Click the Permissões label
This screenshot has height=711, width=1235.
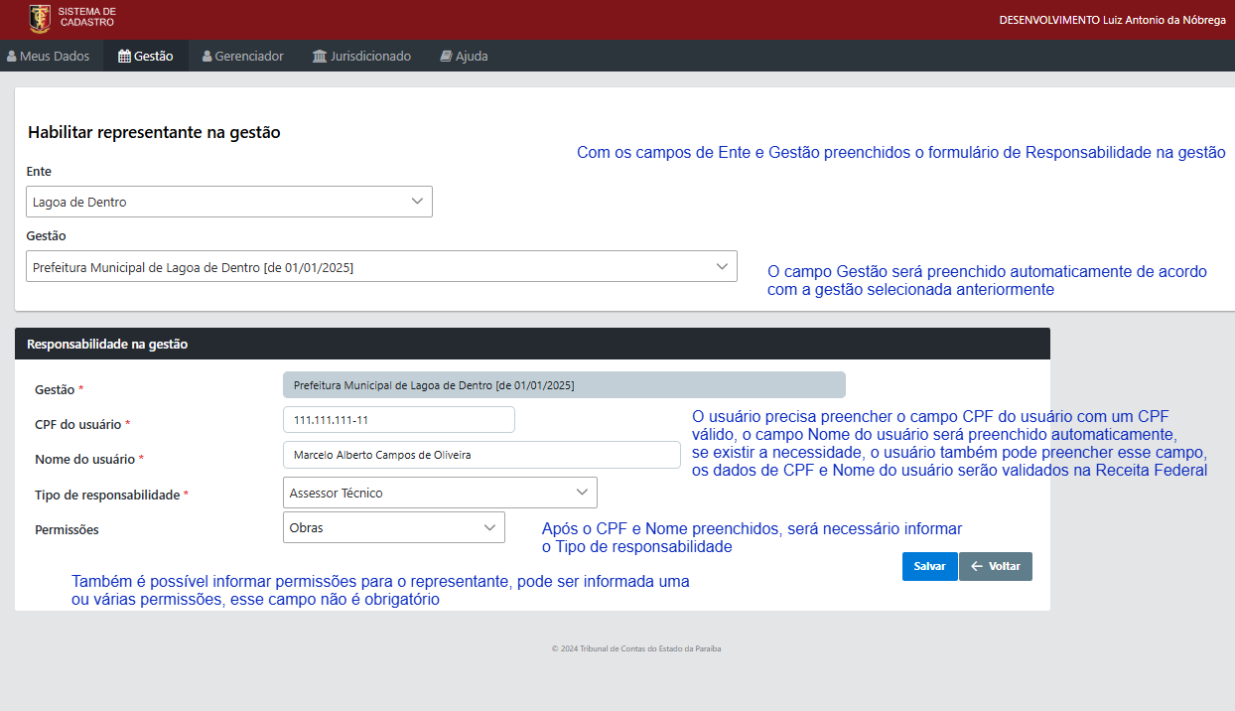[x=67, y=530]
